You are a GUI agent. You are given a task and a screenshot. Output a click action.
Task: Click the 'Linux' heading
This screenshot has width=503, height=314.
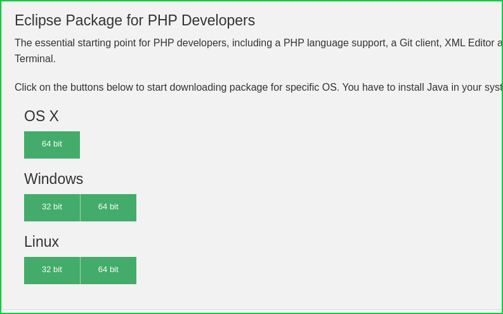[x=42, y=242]
